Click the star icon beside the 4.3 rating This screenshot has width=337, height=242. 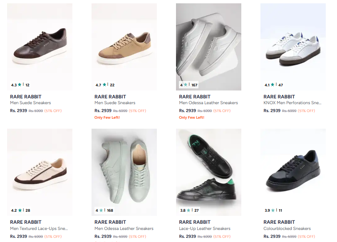[20, 85]
